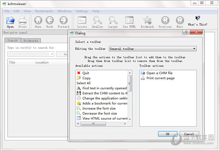Open the Help menu

coord(96,11)
